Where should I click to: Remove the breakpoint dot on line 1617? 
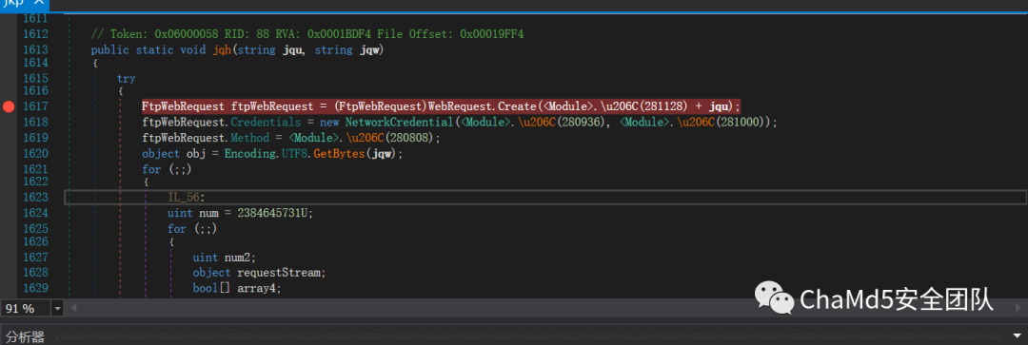tap(9, 106)
